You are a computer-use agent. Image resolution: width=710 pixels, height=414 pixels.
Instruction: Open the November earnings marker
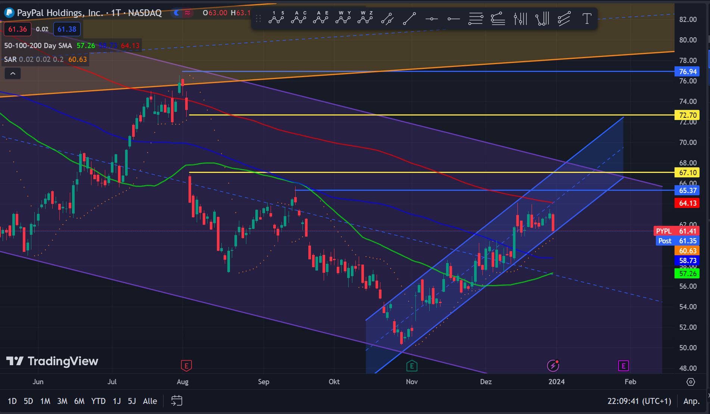point(412,366)
